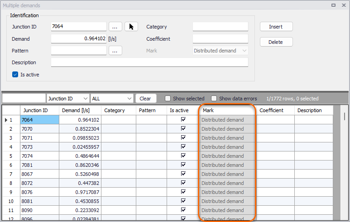Select junction ID cell 7064
The height and width of the screenshot is (222, 350).
pyautogui.click(x=39, y=120)
